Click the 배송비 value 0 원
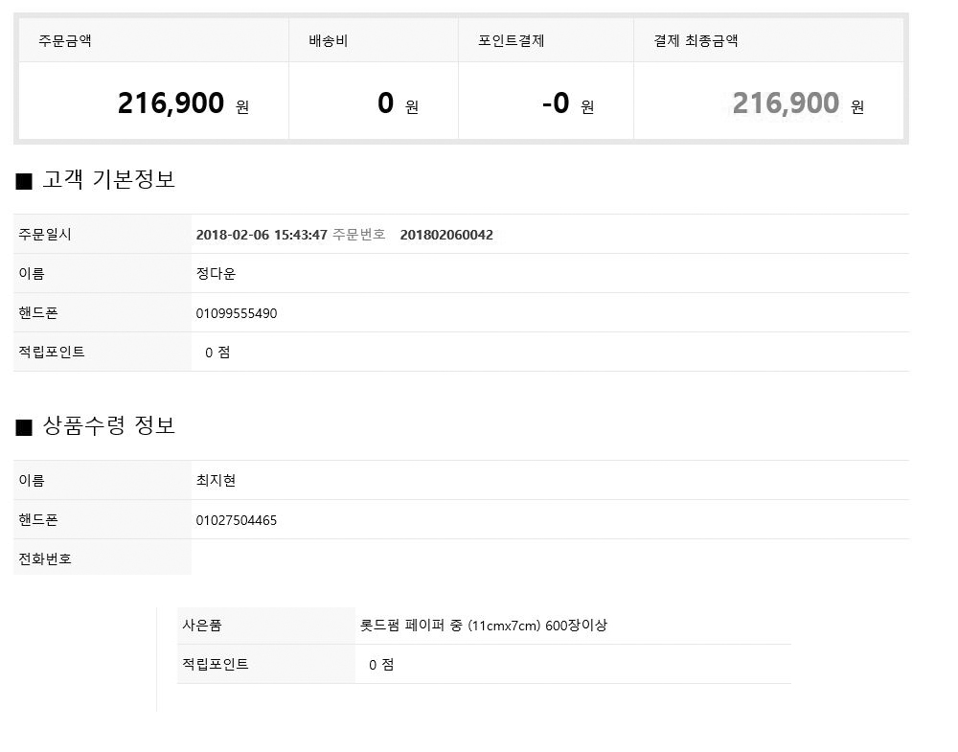This screenshot has height=752, width=958. pos(398,103)
